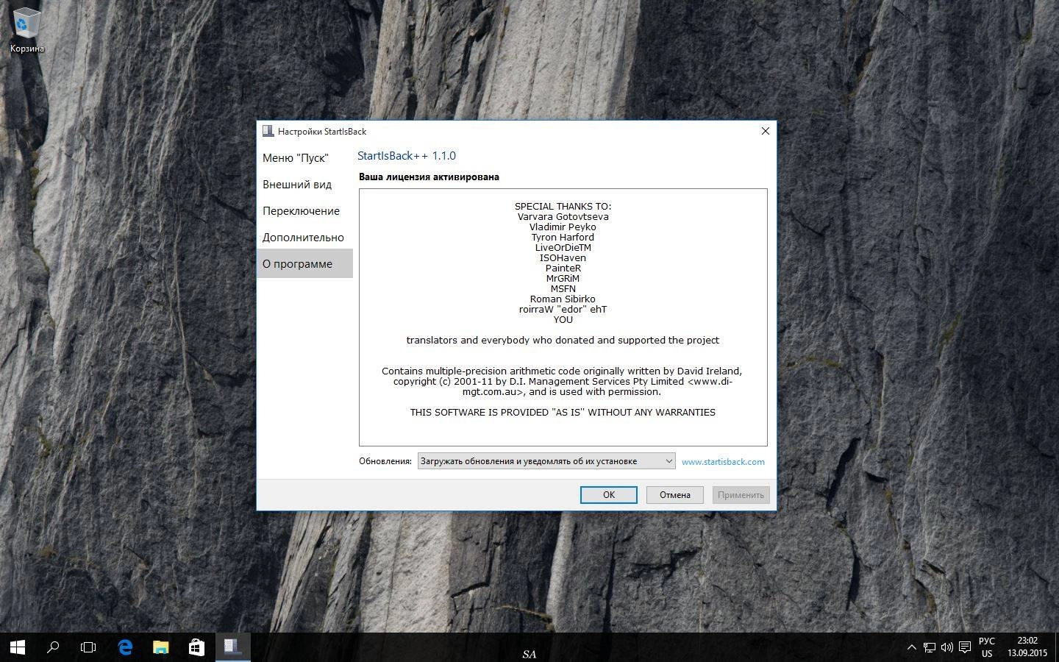Open Action Center notifications icon
The width and height of the screenshot is (1059, 662).
[965, 648]
